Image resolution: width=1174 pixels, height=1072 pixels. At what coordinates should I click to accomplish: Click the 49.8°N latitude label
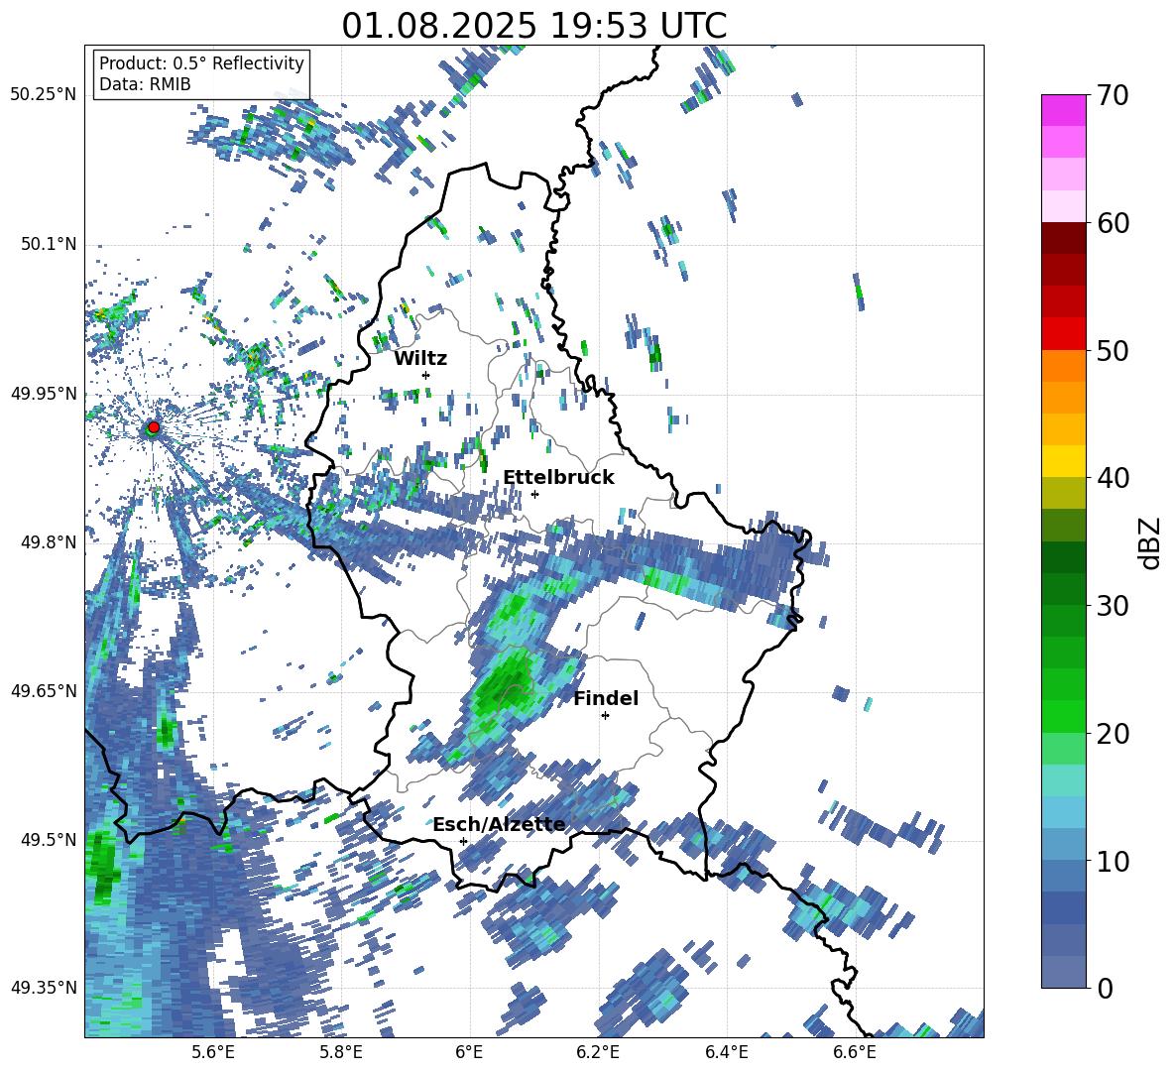[x=48, y=541]
